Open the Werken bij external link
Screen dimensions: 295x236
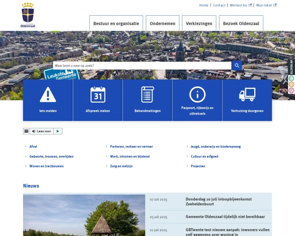coord(240,5)
